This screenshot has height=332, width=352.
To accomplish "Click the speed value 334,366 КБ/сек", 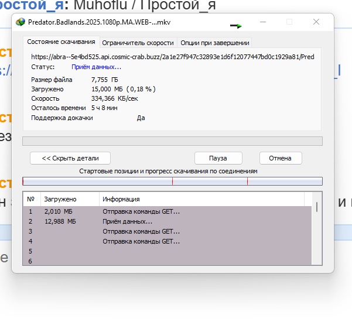I will tap(114, 98).
